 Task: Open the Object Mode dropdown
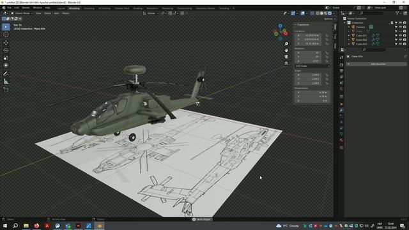coord(22,13)
